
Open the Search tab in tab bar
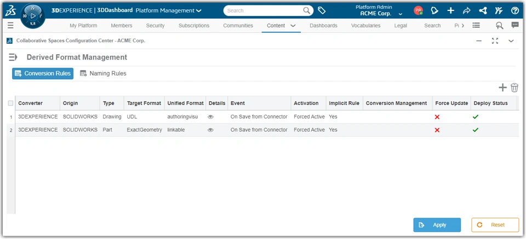click(432, 26)
